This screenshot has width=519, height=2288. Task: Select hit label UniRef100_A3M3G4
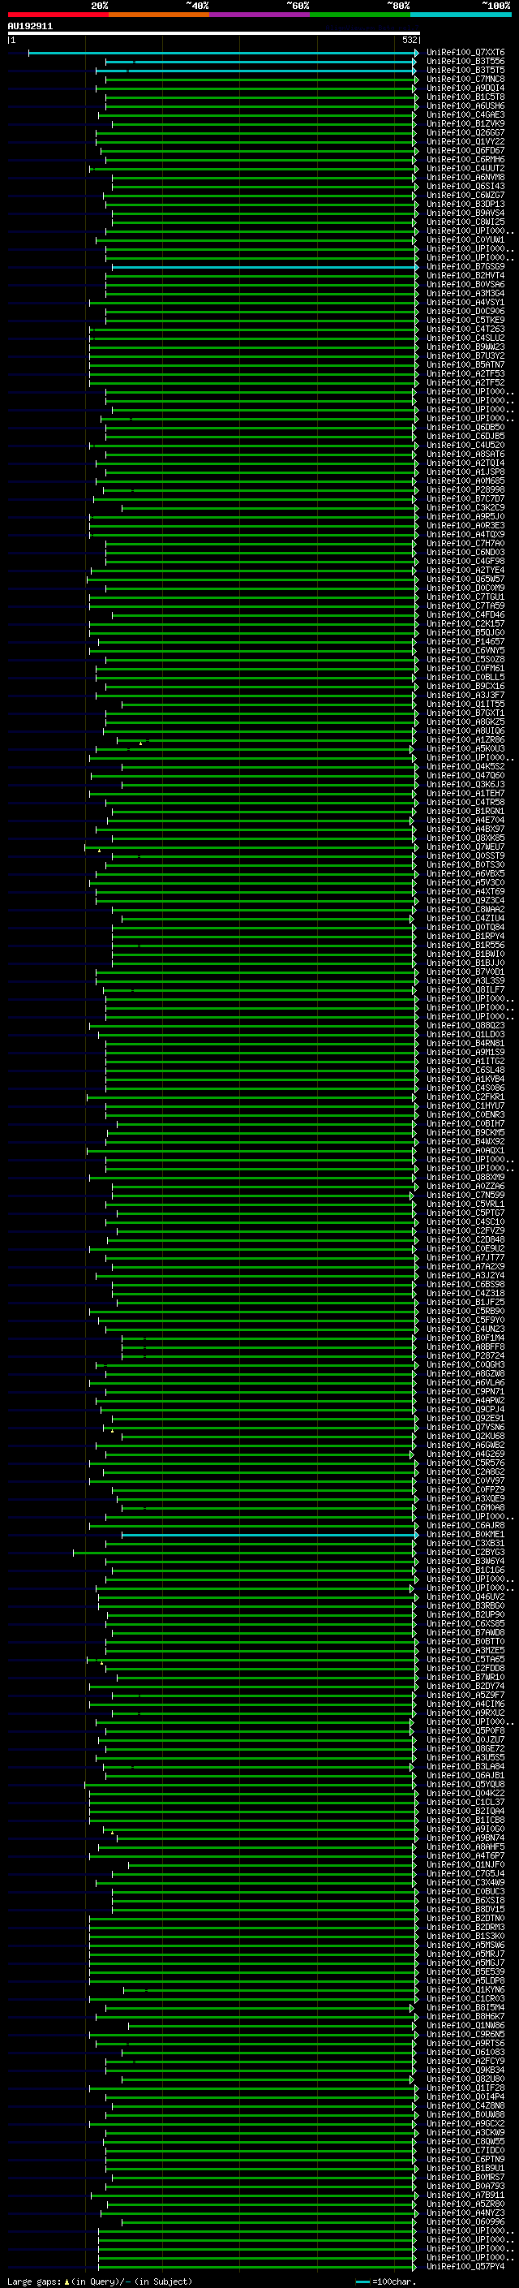pos(465,294)
